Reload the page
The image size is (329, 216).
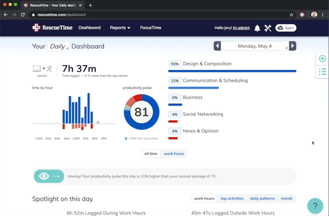point(23,15)
